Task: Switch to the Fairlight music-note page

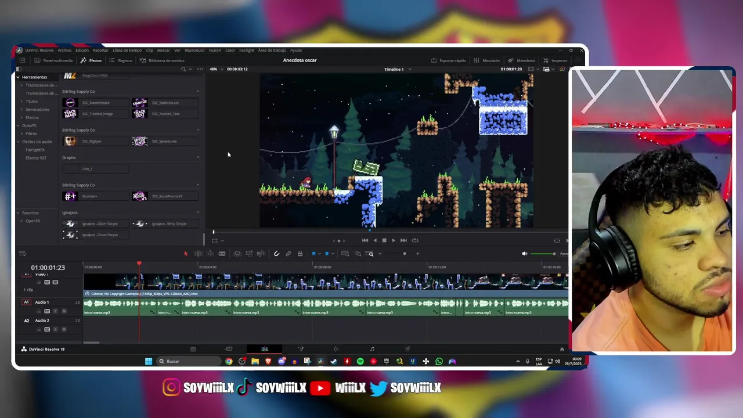Action: (372, 349)
